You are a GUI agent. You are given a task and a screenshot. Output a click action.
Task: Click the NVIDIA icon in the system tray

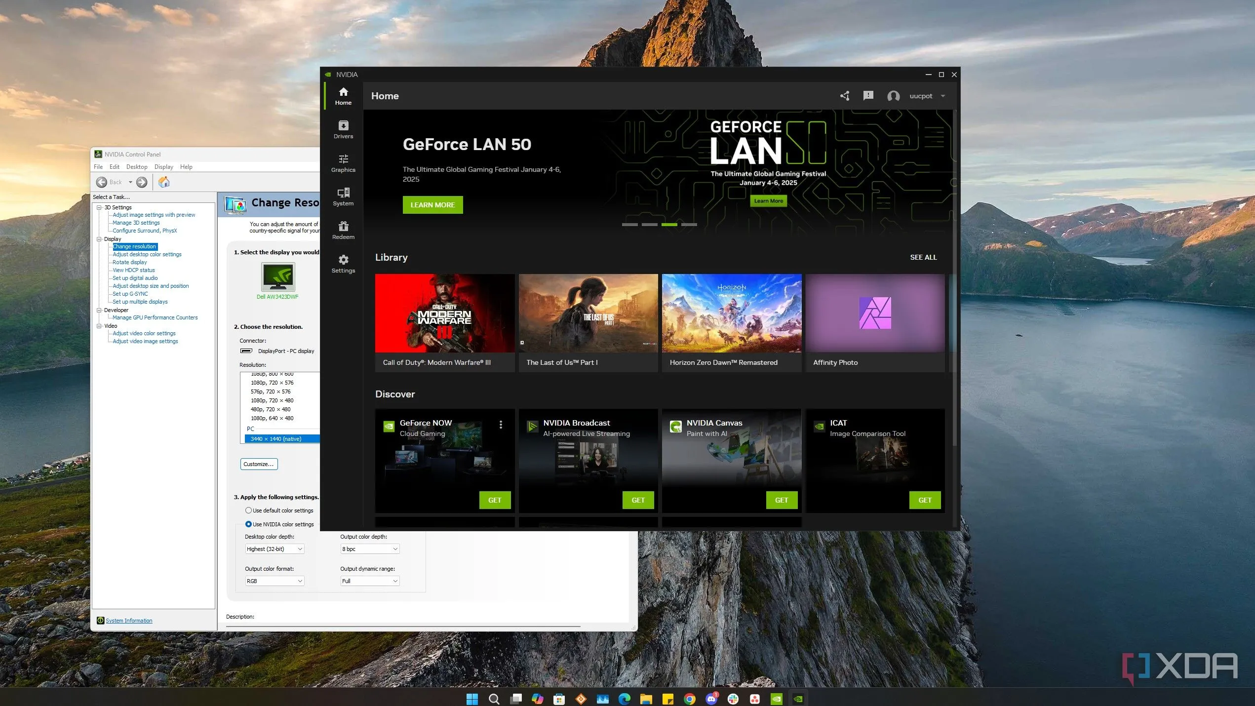point(799,699)
